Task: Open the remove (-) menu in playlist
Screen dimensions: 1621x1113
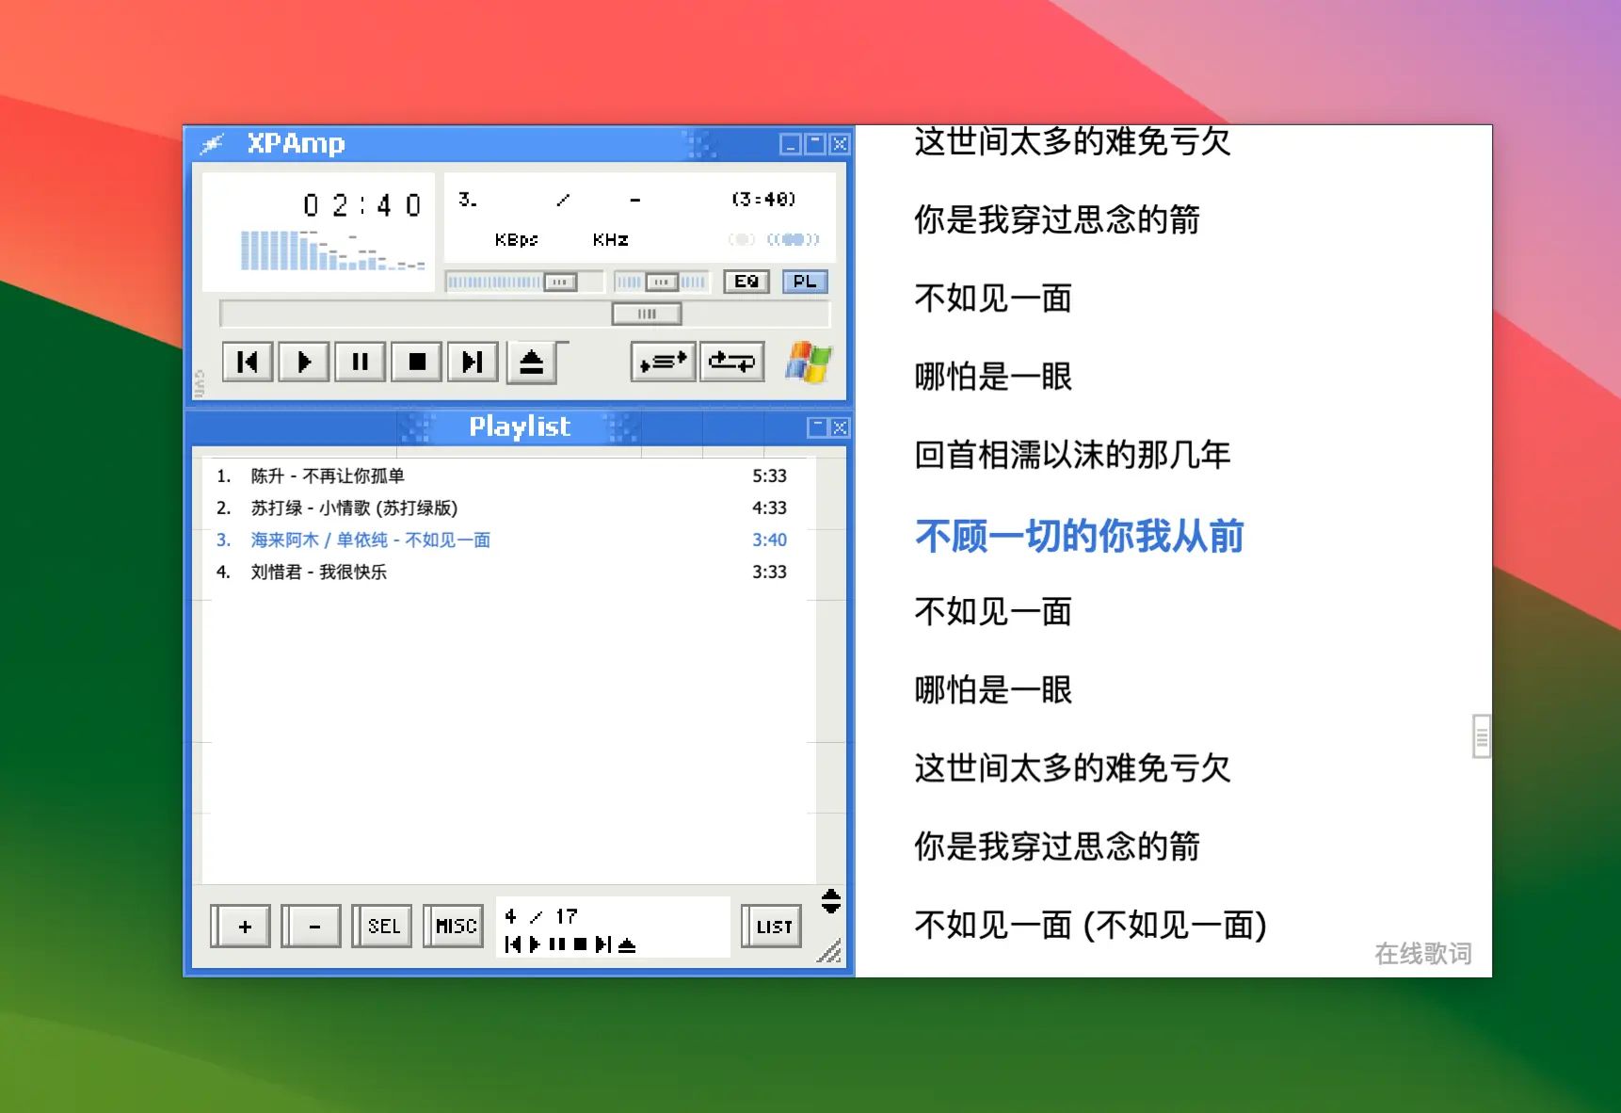Action: pos(312,927)
